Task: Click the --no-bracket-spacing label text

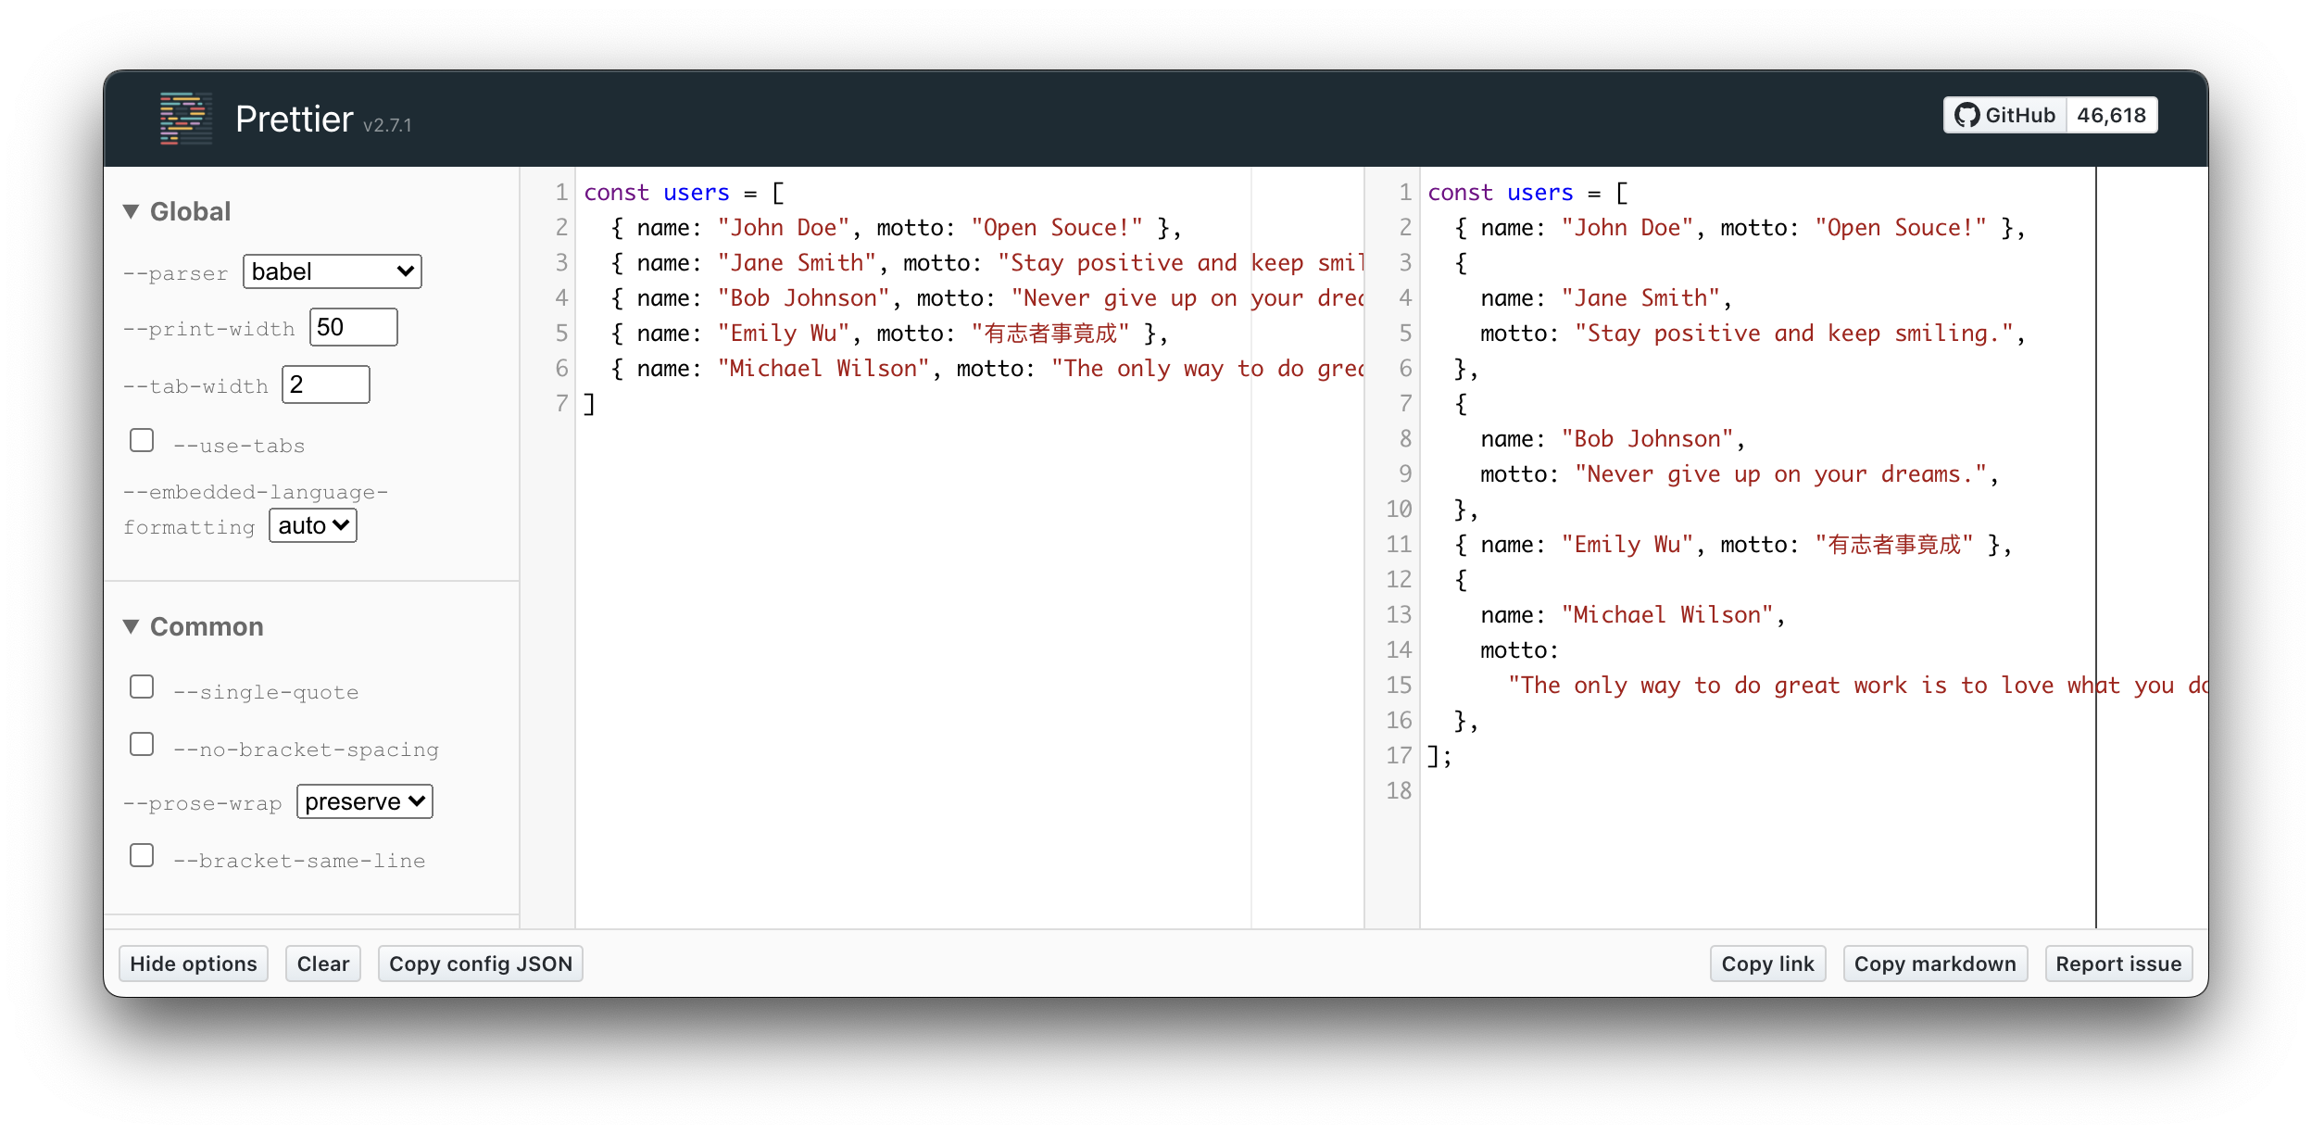Action: (306, 750)
